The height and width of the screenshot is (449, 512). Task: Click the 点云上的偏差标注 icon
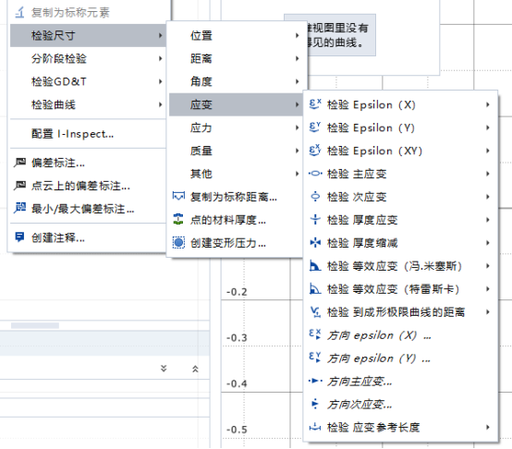(x=19, y=186)
